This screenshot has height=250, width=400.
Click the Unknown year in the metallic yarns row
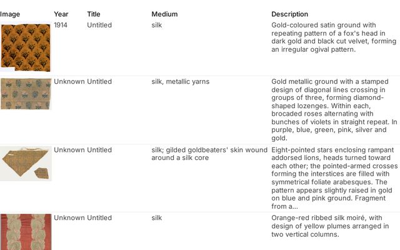[69, 81]
